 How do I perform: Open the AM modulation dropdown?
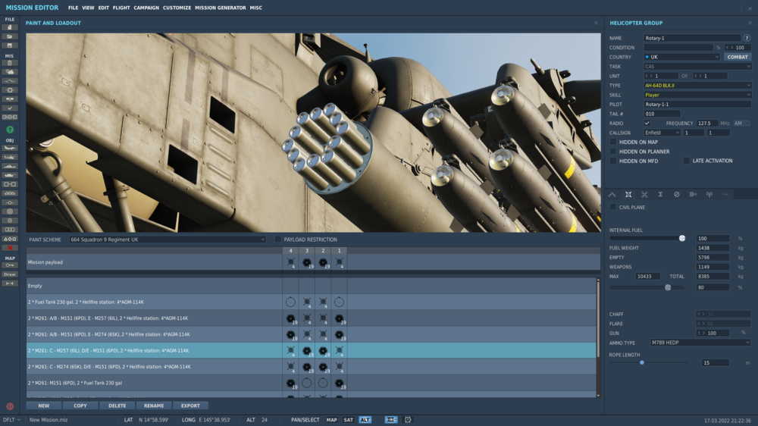[741, 124]
